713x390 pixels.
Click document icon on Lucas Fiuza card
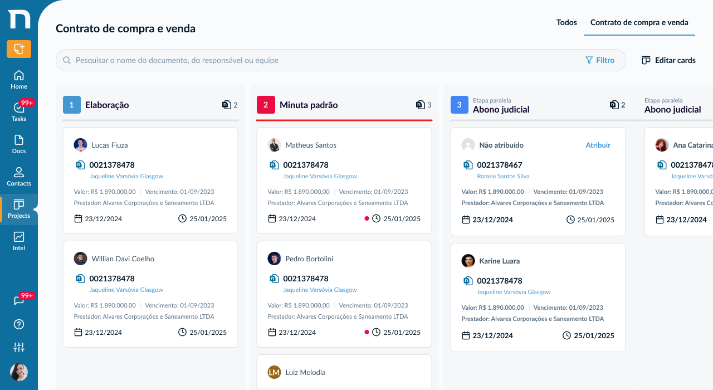(x=80, y=165)
